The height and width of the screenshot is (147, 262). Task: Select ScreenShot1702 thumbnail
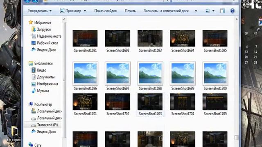point(117,102)
